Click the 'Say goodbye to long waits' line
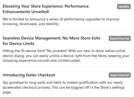The height and width of the screenshot is (97, 134). [63, 83]
